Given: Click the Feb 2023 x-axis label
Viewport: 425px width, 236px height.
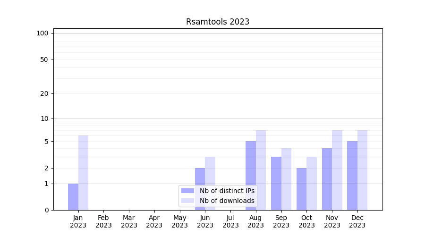Looking at the screenshot, I should click(x=103, y=221).
